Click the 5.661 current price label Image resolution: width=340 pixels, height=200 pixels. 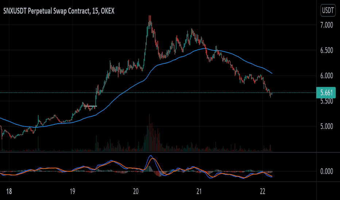pyautogui.click(x=326, y=93)
